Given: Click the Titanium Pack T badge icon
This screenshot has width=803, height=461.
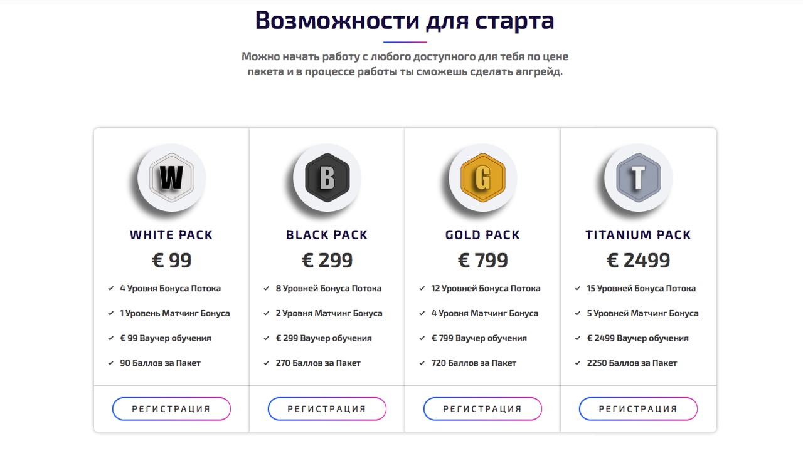Looking at the screenshot, I should [638, 178].
